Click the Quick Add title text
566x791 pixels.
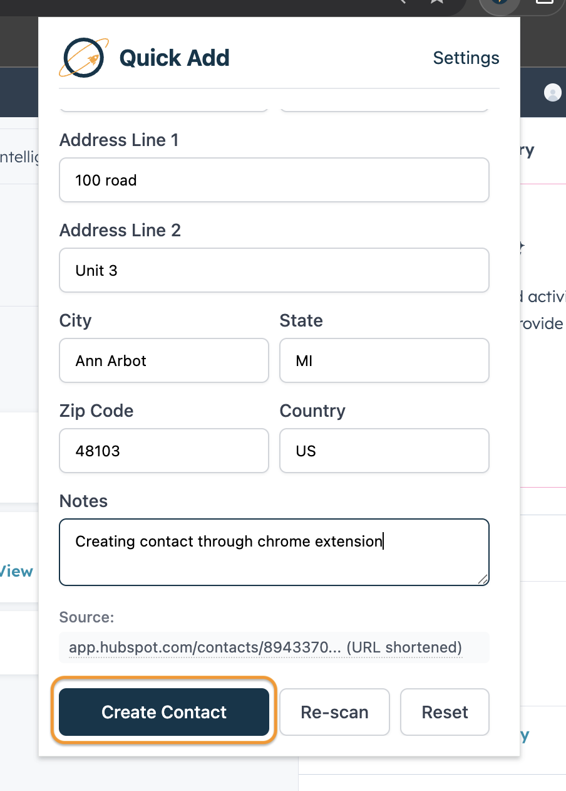click(174, 58)
